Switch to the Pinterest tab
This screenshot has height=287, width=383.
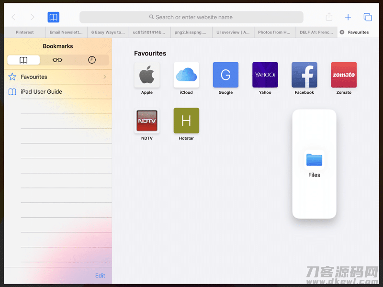point(25,32)
